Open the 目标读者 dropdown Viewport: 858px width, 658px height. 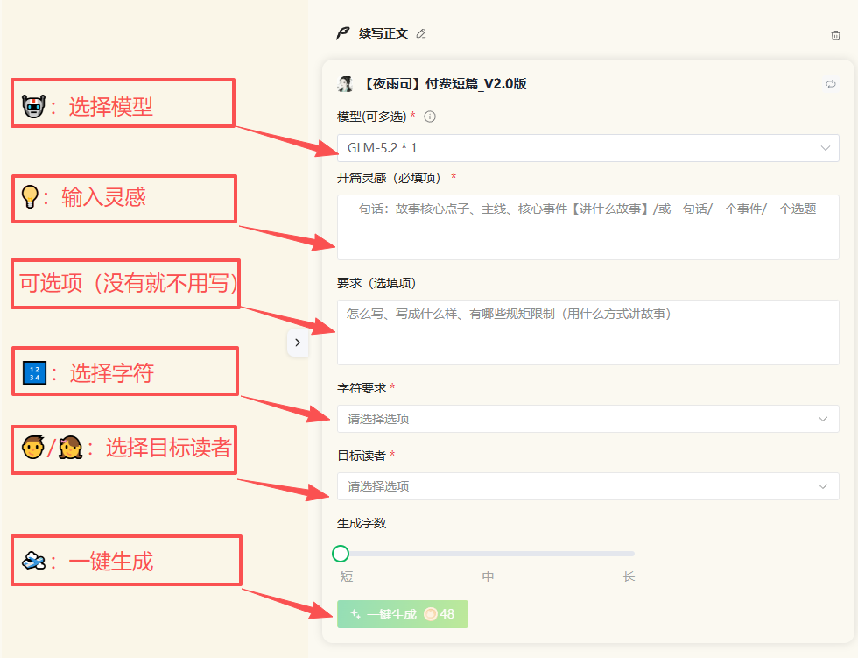pos(587,486)
